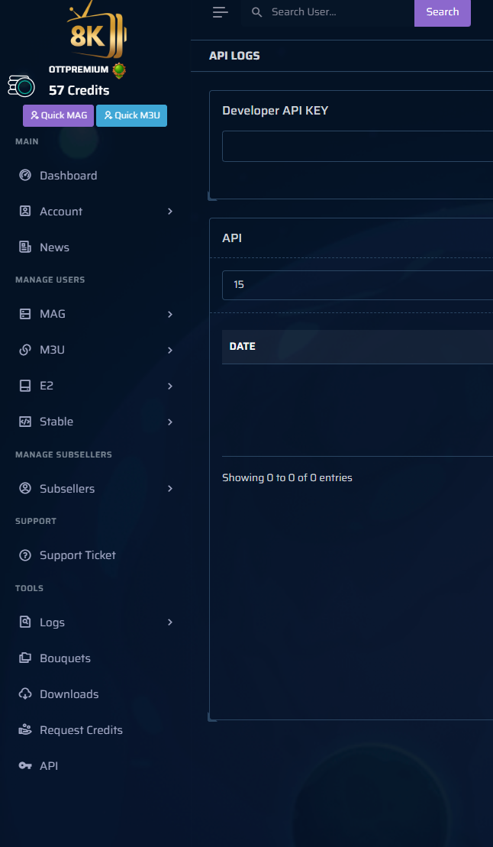Click the API key icon
Screen dimensions: 493x847
point(25,766)
